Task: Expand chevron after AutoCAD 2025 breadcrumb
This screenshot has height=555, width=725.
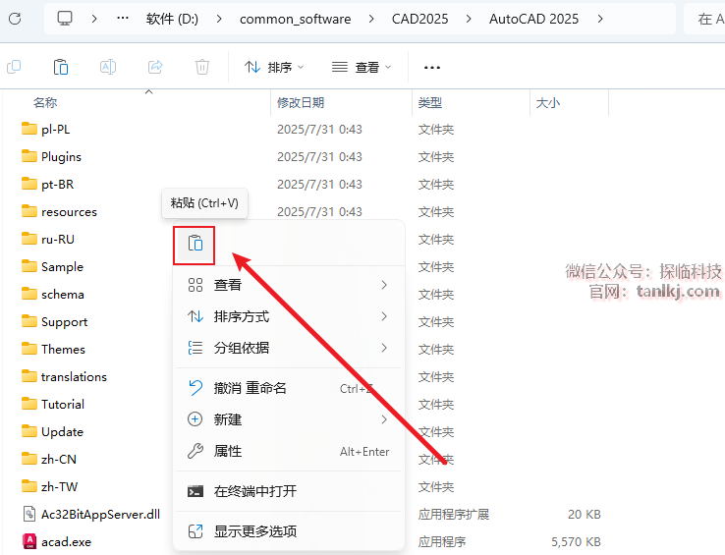Action: pyautogui.click(x=599, y=19)
